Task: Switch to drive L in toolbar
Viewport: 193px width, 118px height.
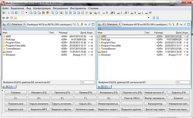Action: [141, 13]
